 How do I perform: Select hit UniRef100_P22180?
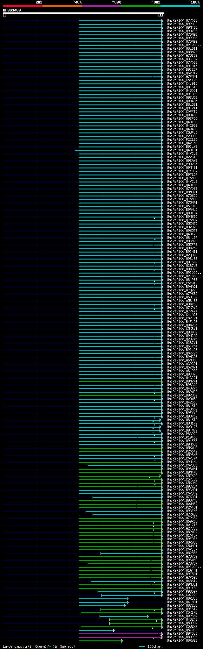click(182, 139)
